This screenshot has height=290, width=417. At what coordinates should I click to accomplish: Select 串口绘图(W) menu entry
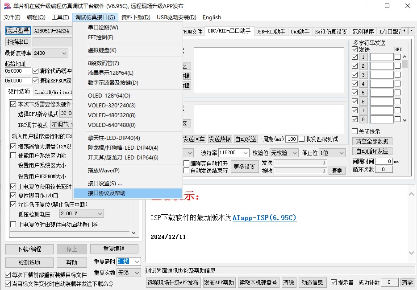point(128,27)
